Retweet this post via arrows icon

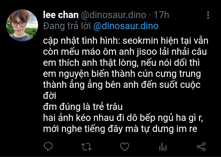[x=86, y=147]
